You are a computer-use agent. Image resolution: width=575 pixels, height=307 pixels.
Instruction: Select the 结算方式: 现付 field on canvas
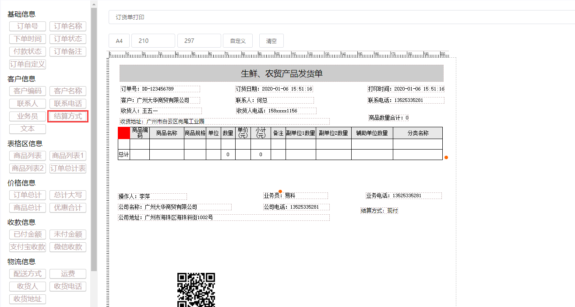[x=379, y=211]
